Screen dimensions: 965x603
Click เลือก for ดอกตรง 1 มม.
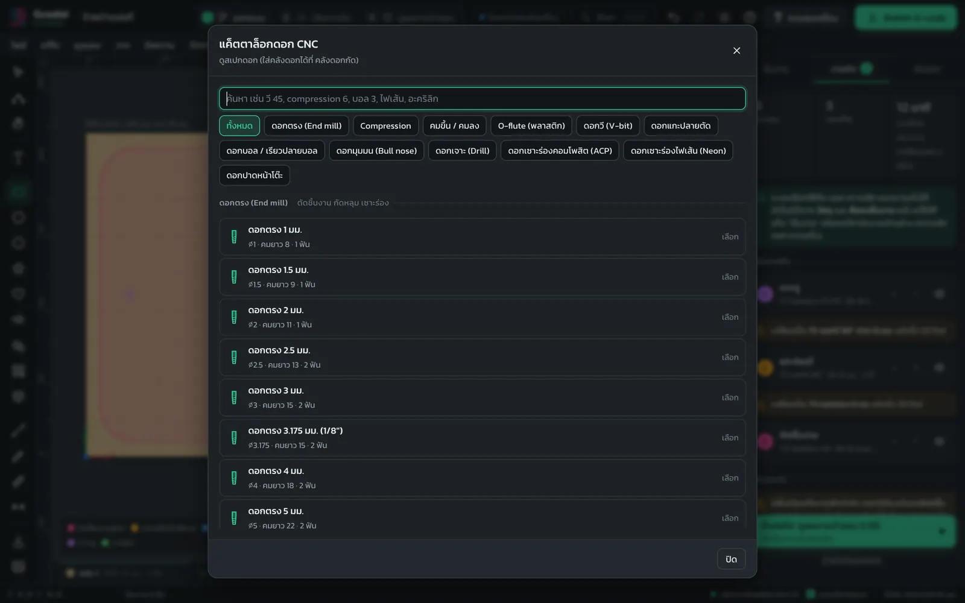click(730, 237)
